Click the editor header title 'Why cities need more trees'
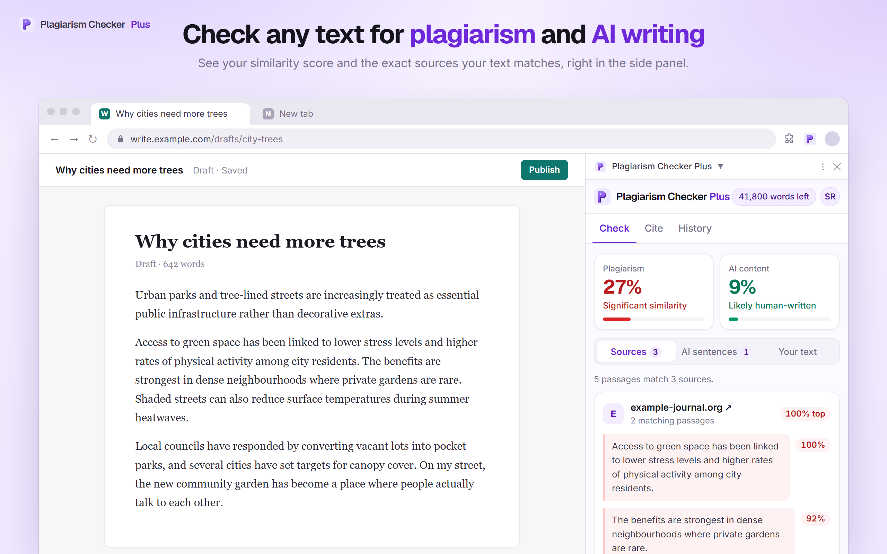 point(119,170)
